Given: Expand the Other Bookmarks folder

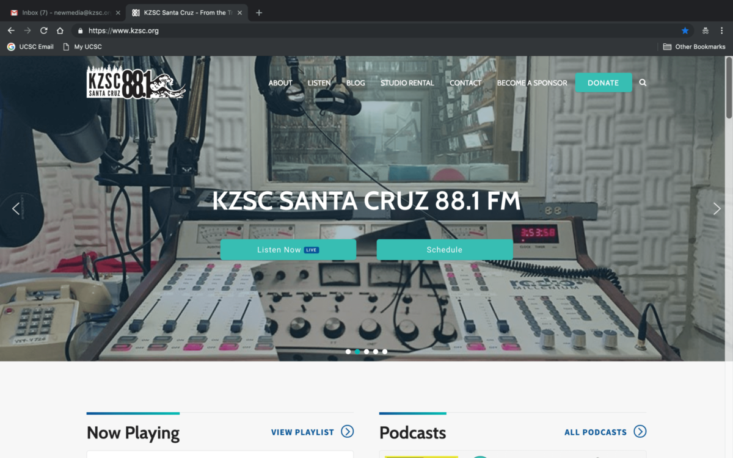Looking at the screenshot, I should (x=694, y=46).
